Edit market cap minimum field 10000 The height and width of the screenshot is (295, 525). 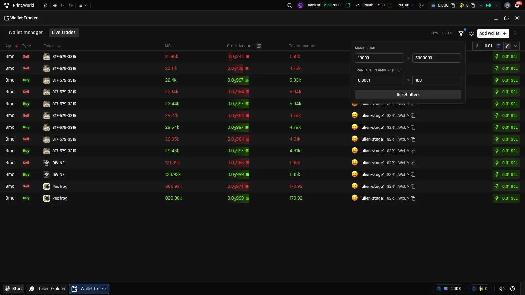pos(379,58)
